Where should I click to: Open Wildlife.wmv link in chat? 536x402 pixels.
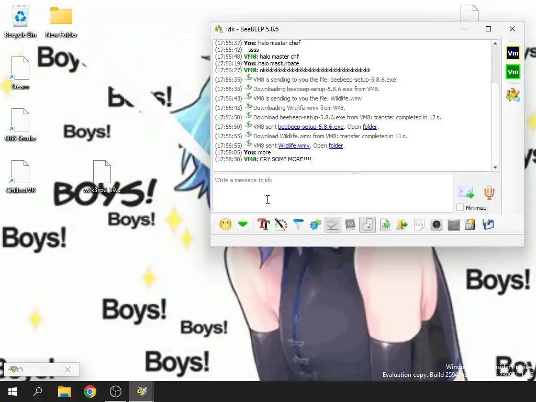[294, 146]
